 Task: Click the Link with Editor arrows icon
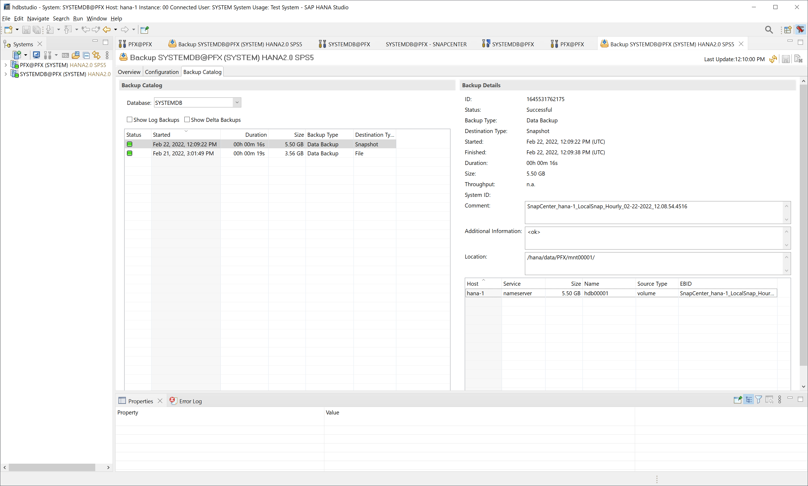[x=96, y=55]
